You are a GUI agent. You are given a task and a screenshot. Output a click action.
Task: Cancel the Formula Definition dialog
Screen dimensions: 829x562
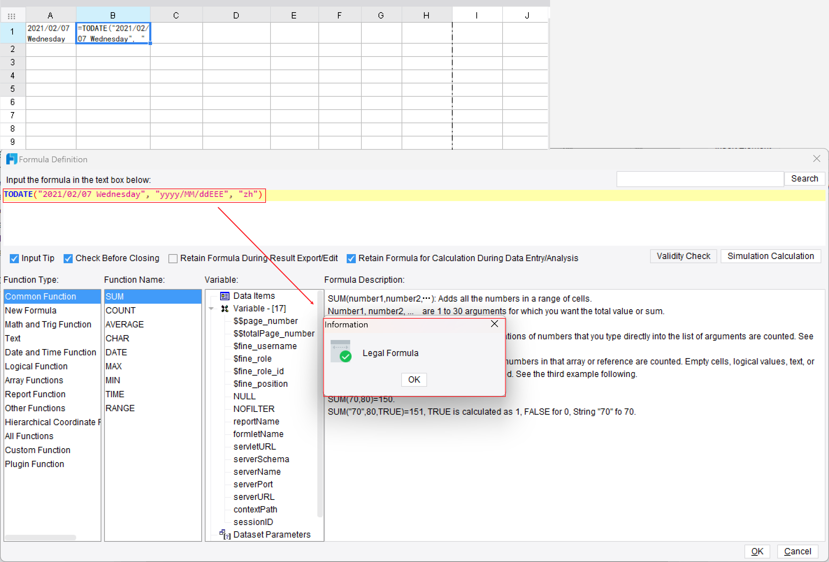pyautogui.click(x=797, y=551)
